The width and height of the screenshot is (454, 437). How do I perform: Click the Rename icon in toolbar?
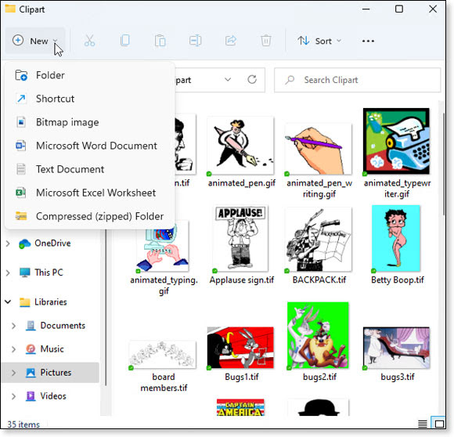coord(196,41)
